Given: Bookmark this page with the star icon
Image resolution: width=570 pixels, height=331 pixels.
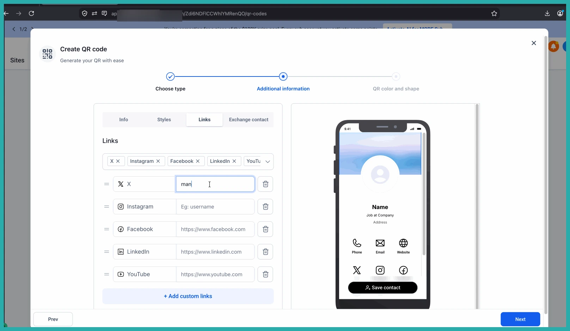Looking at the screenshot, I should (494, 13).
